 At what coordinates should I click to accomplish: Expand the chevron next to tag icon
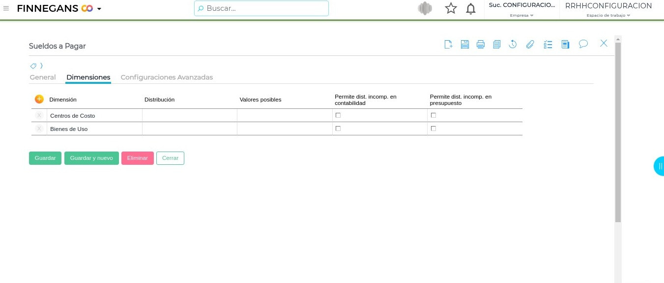point(42,66)
